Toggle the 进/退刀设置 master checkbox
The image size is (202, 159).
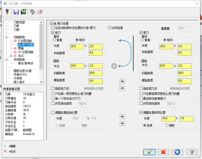click(51, 23)
